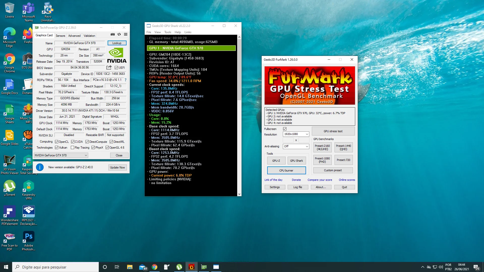Open the Compare your score link

[x=320, y=180]
